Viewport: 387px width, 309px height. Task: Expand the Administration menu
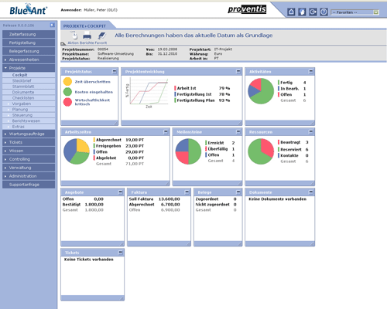click(x=29, y=176)
